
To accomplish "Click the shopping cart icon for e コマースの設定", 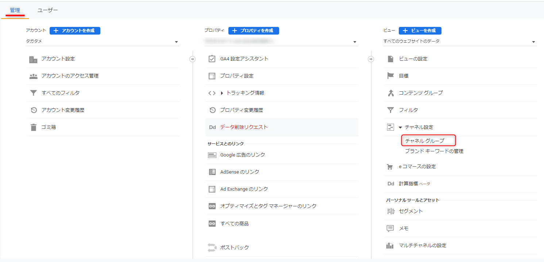I will coord(390,167).
